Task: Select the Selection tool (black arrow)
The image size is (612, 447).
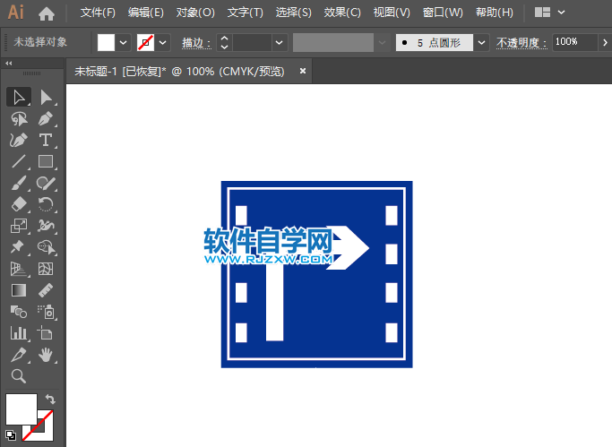Action: tap(18, 97)
